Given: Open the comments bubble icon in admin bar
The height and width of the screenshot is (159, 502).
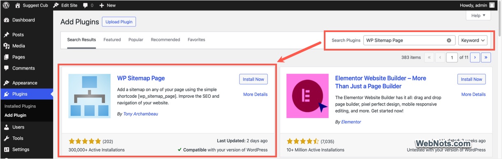Looking at the screenshot, I should [x=86, y=5].
